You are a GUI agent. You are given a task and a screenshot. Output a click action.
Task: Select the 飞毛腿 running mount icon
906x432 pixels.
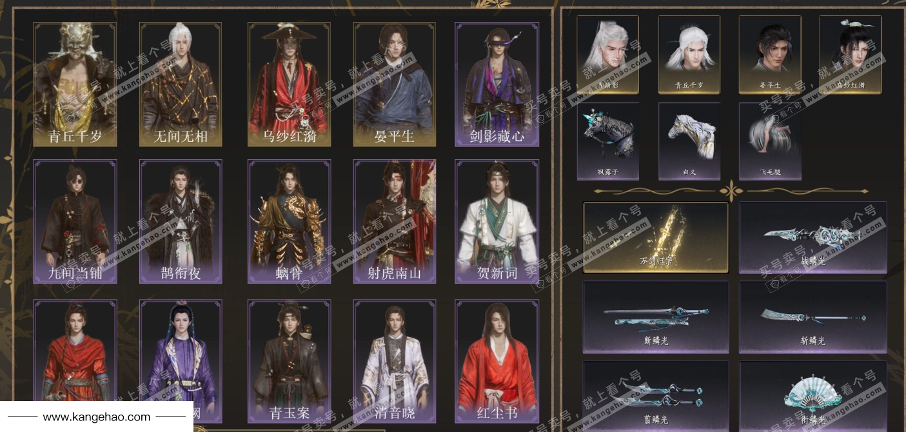point(770,141)
